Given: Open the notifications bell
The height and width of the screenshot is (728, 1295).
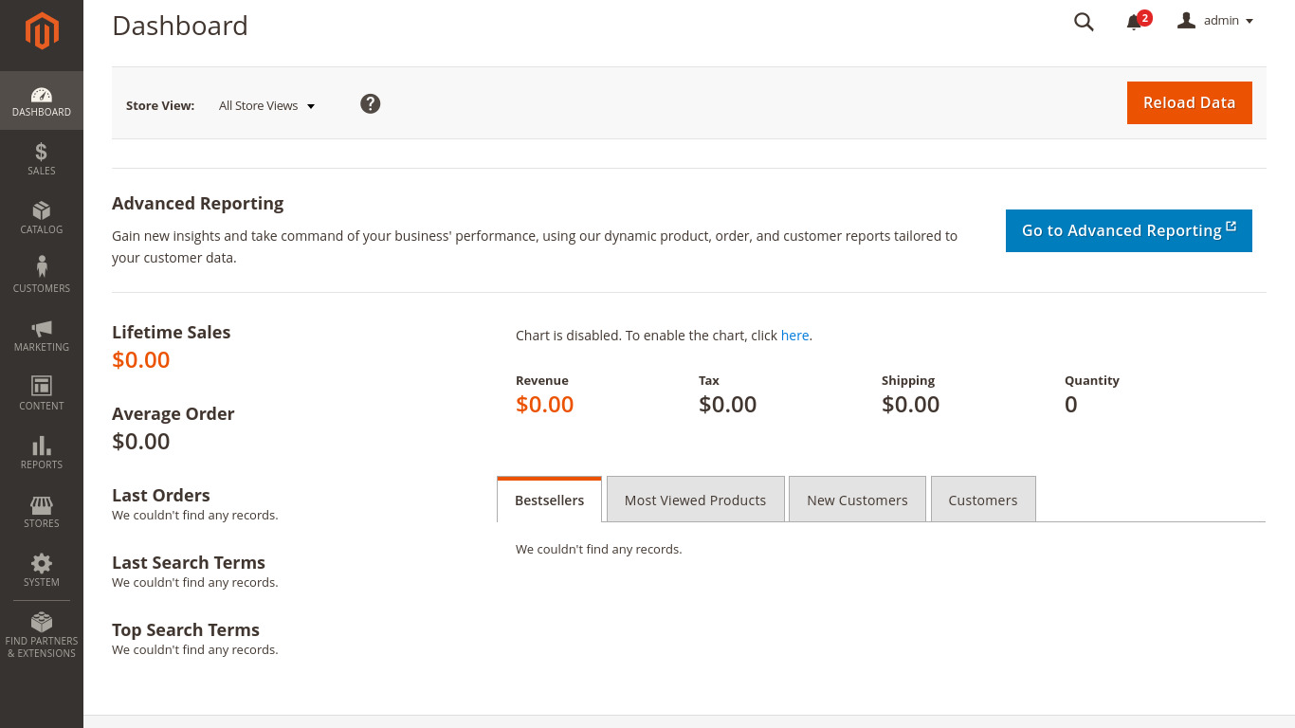Looking at the screenshot, I should (x=1134, y=22).
